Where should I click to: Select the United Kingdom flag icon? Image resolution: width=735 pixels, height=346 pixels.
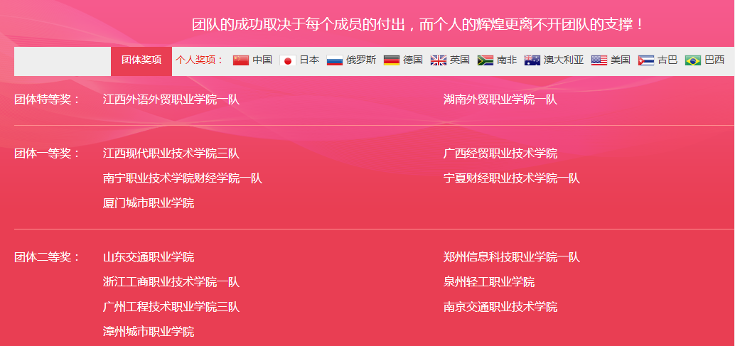pyautogui.click(x=439, y=60)
